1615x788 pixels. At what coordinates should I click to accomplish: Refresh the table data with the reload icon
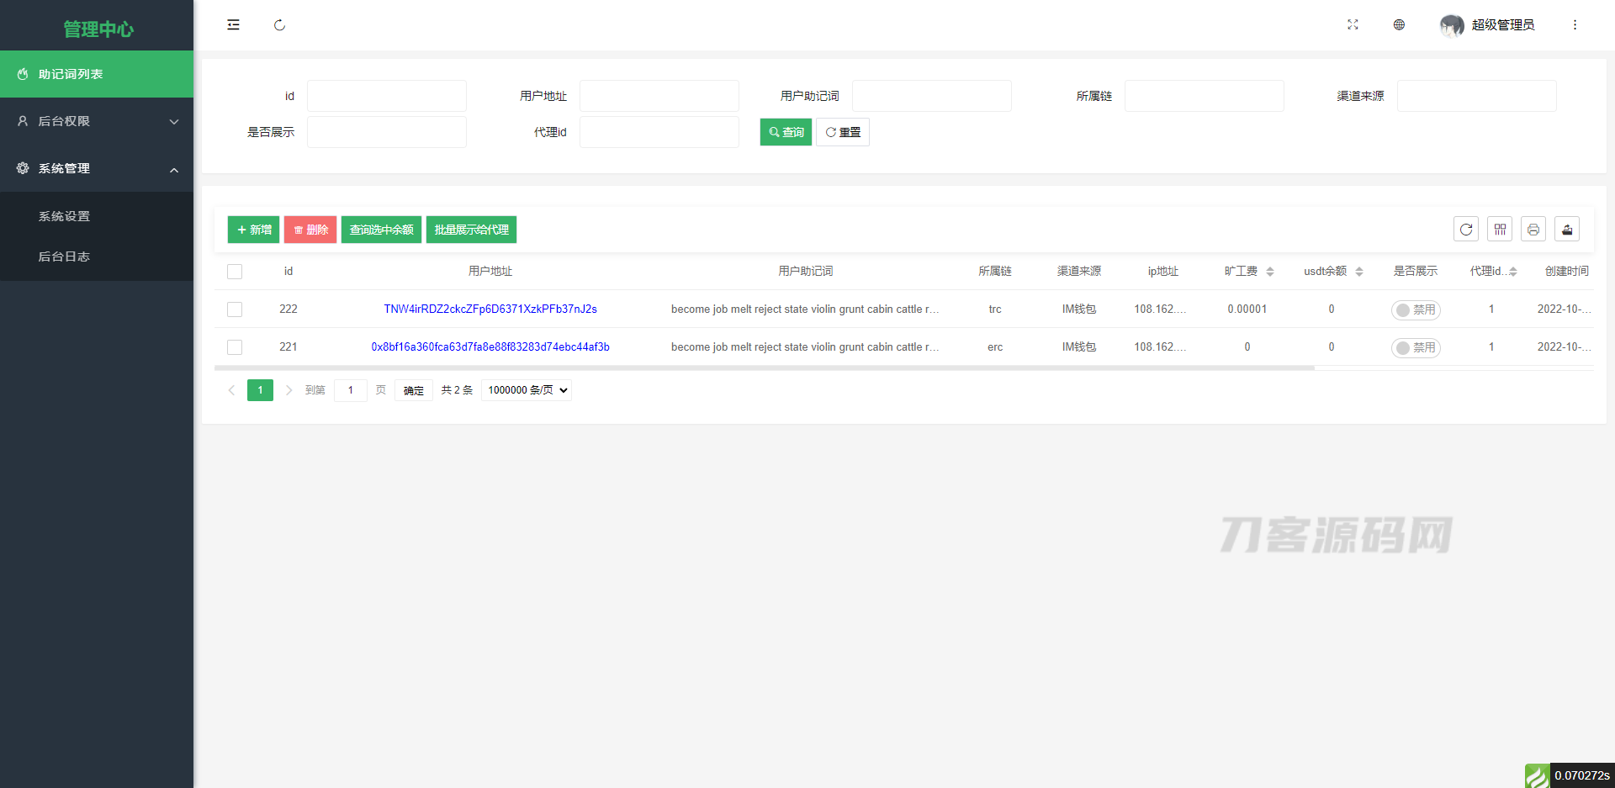pyautogui.click(x=1465, y=229)
